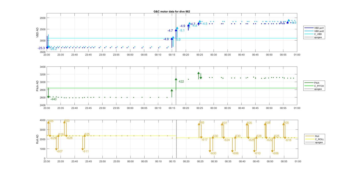Click the "Roll AD" y-axis label

(37, 139)
